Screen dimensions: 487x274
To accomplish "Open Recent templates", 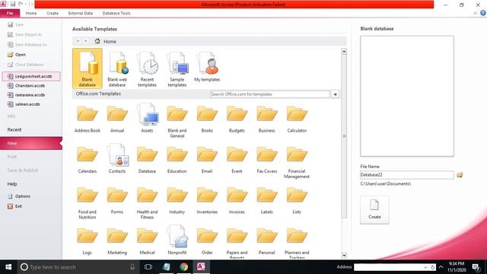I will coord(147,69).
